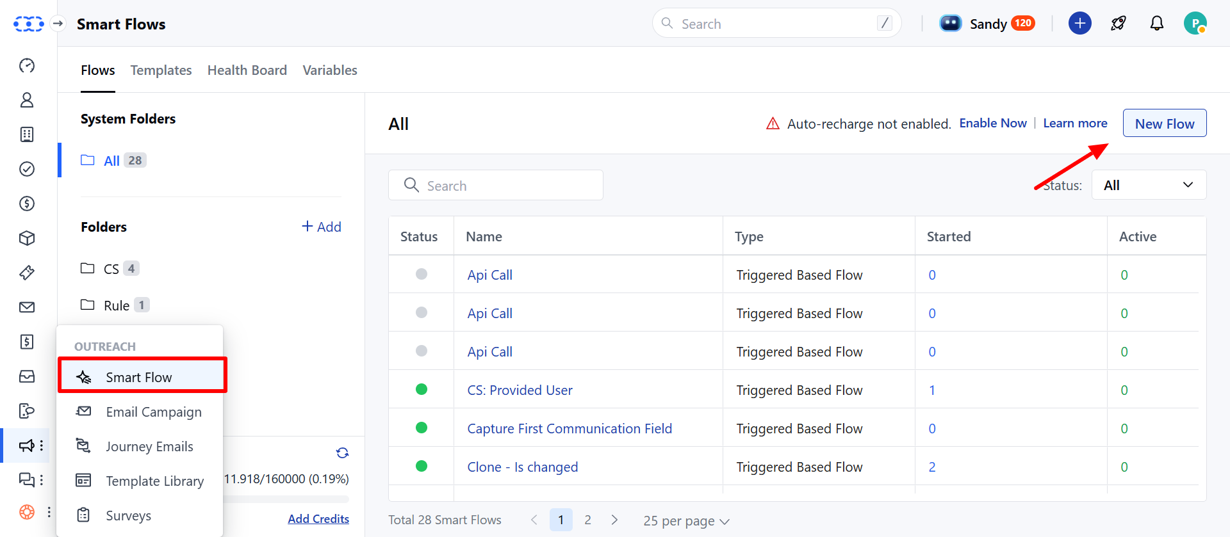The width and height of the screenshot is (1230, 537).
Task: Open the Status filter dropdown
Action: pyautogui.click(x=1149, y=185)
